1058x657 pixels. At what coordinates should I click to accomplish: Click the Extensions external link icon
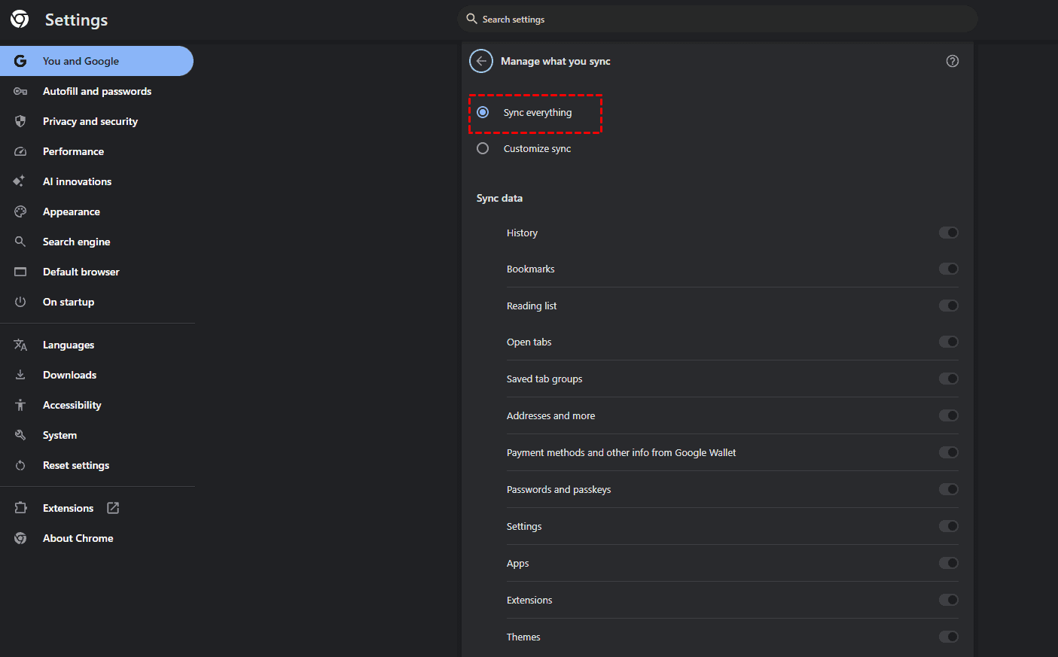click(x=113, y=508)
